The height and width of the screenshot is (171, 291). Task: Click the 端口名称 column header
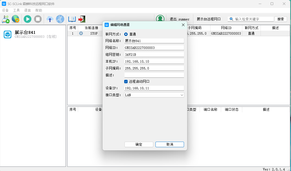pos(211,109)
